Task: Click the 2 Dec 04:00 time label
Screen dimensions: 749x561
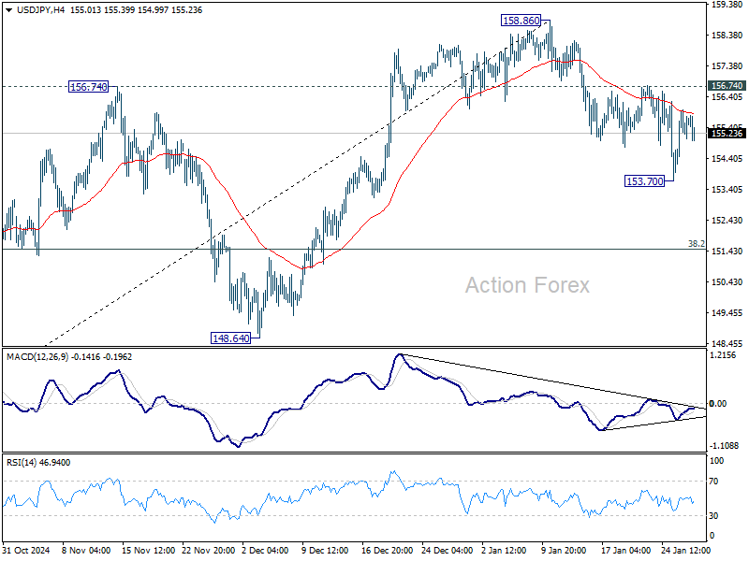Action: click(265, 550)
